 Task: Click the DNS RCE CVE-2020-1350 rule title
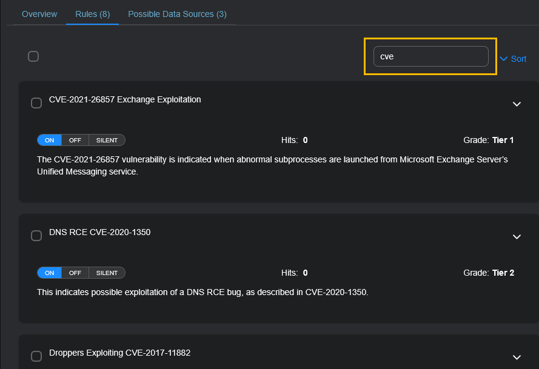99,232
